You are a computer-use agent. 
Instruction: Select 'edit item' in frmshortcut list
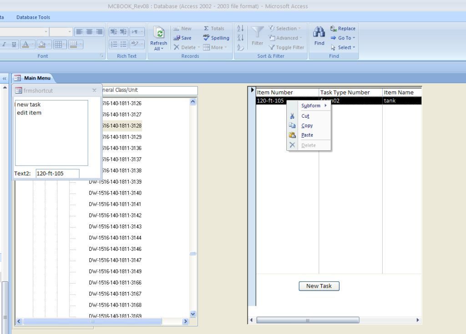(x=29, y=113)
